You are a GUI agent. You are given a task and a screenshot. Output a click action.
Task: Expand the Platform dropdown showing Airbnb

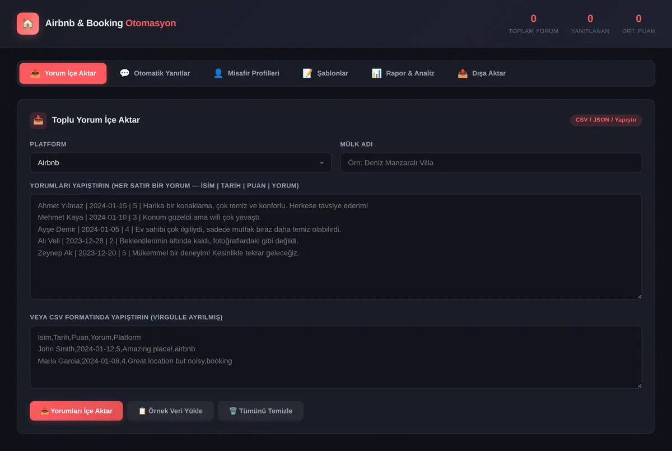[181, 163]
